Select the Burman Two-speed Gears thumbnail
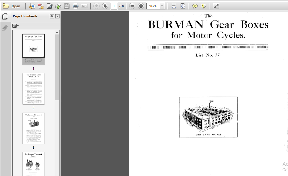This screenshot has height=176, width=288. click(x=34, y=164)
